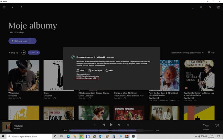Image resolution: width=223 pixels, height=139 pixels.
Task: Click the 20th Century: Jazz, Bossa e Cinema title
Action: pos(94,93)
